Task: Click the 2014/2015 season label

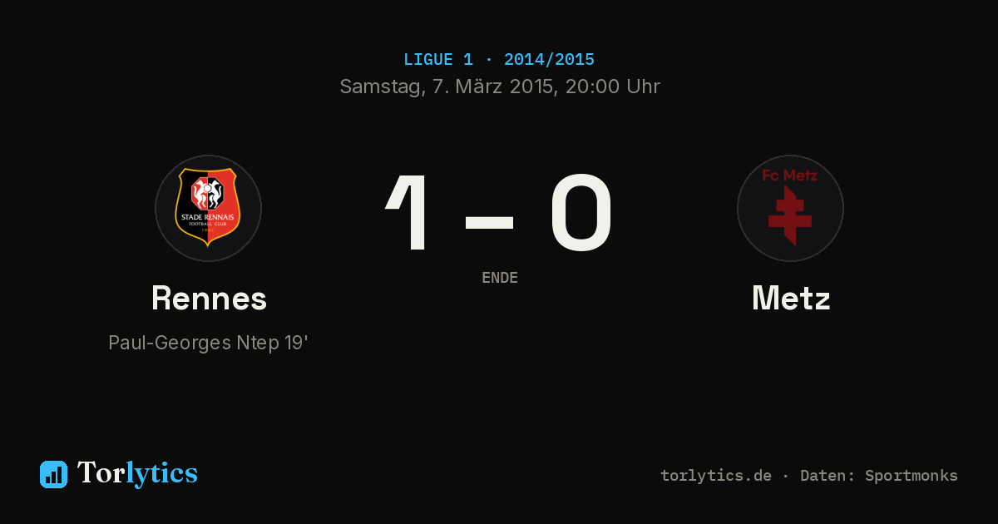Action: pos(549,60)
